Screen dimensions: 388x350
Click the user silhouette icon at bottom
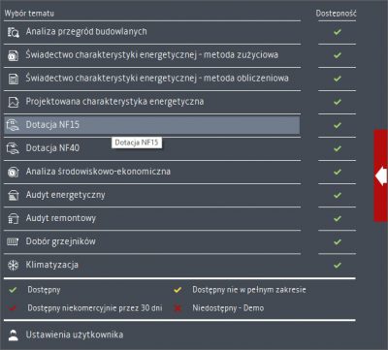coord(14,334)
